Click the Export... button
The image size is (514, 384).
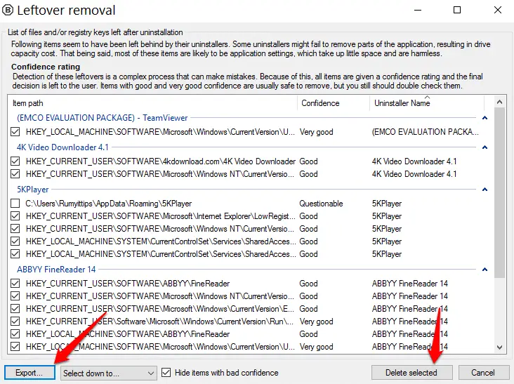click(x=29, y=373)
